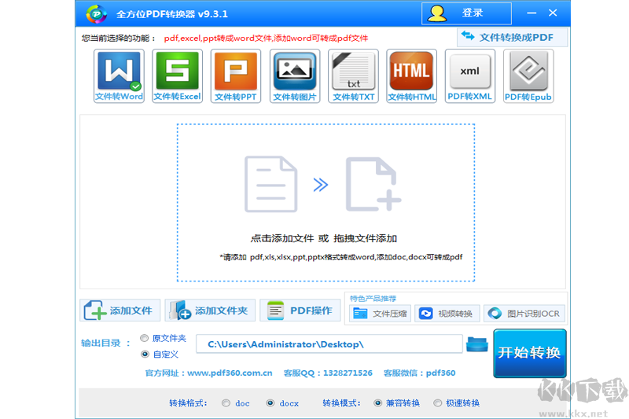Pick the 文件转HTML conversion icon
The image size is (629, 419).
point(411,76)
